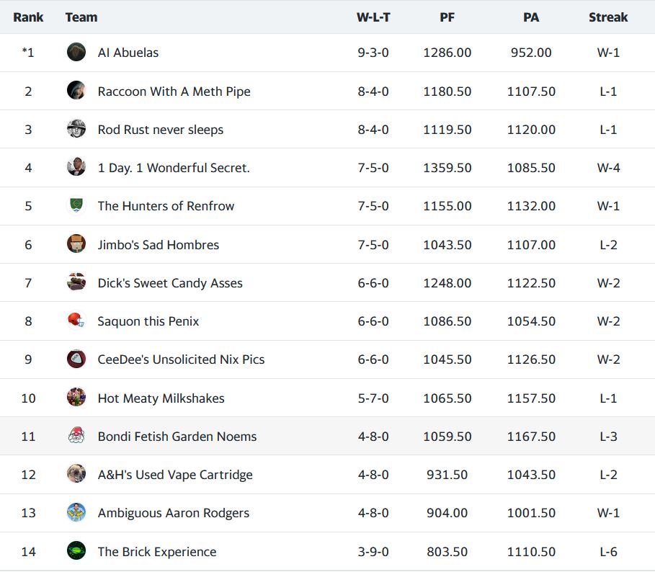Click the AI Abuelas team avatar
Image resolution: width=655 pixels, height=572 pixels.
pos(76,53)
